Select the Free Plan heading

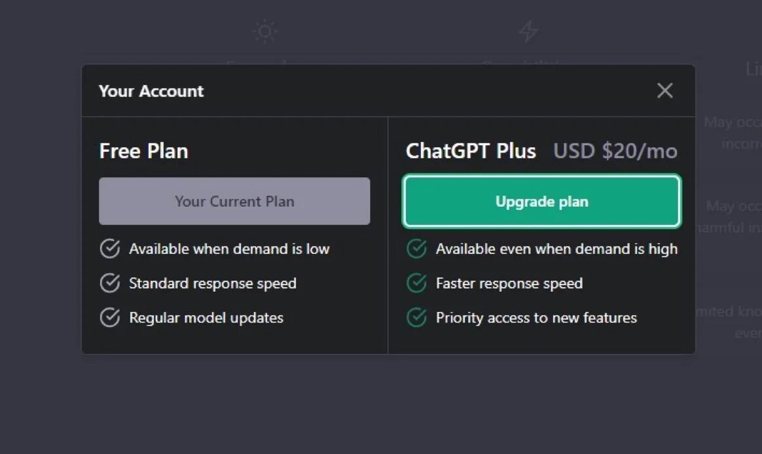pos(143,151)
